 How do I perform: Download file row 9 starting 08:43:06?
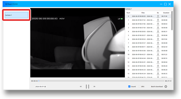[x=158, y=51]
